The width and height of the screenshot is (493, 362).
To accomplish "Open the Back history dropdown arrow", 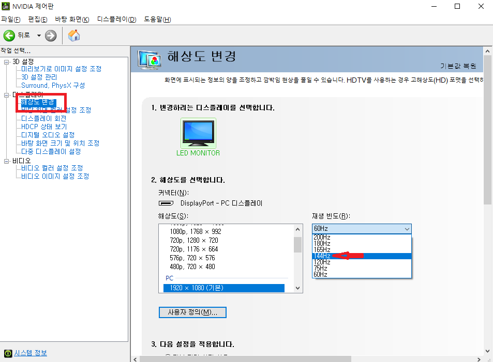I will [x=39, y=36].
